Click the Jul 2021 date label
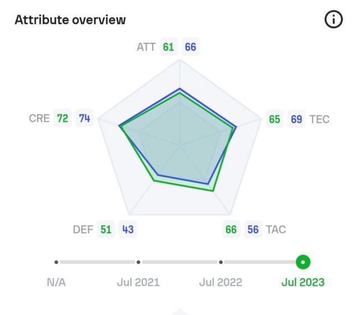359x315 pixels. pos(139,282)
